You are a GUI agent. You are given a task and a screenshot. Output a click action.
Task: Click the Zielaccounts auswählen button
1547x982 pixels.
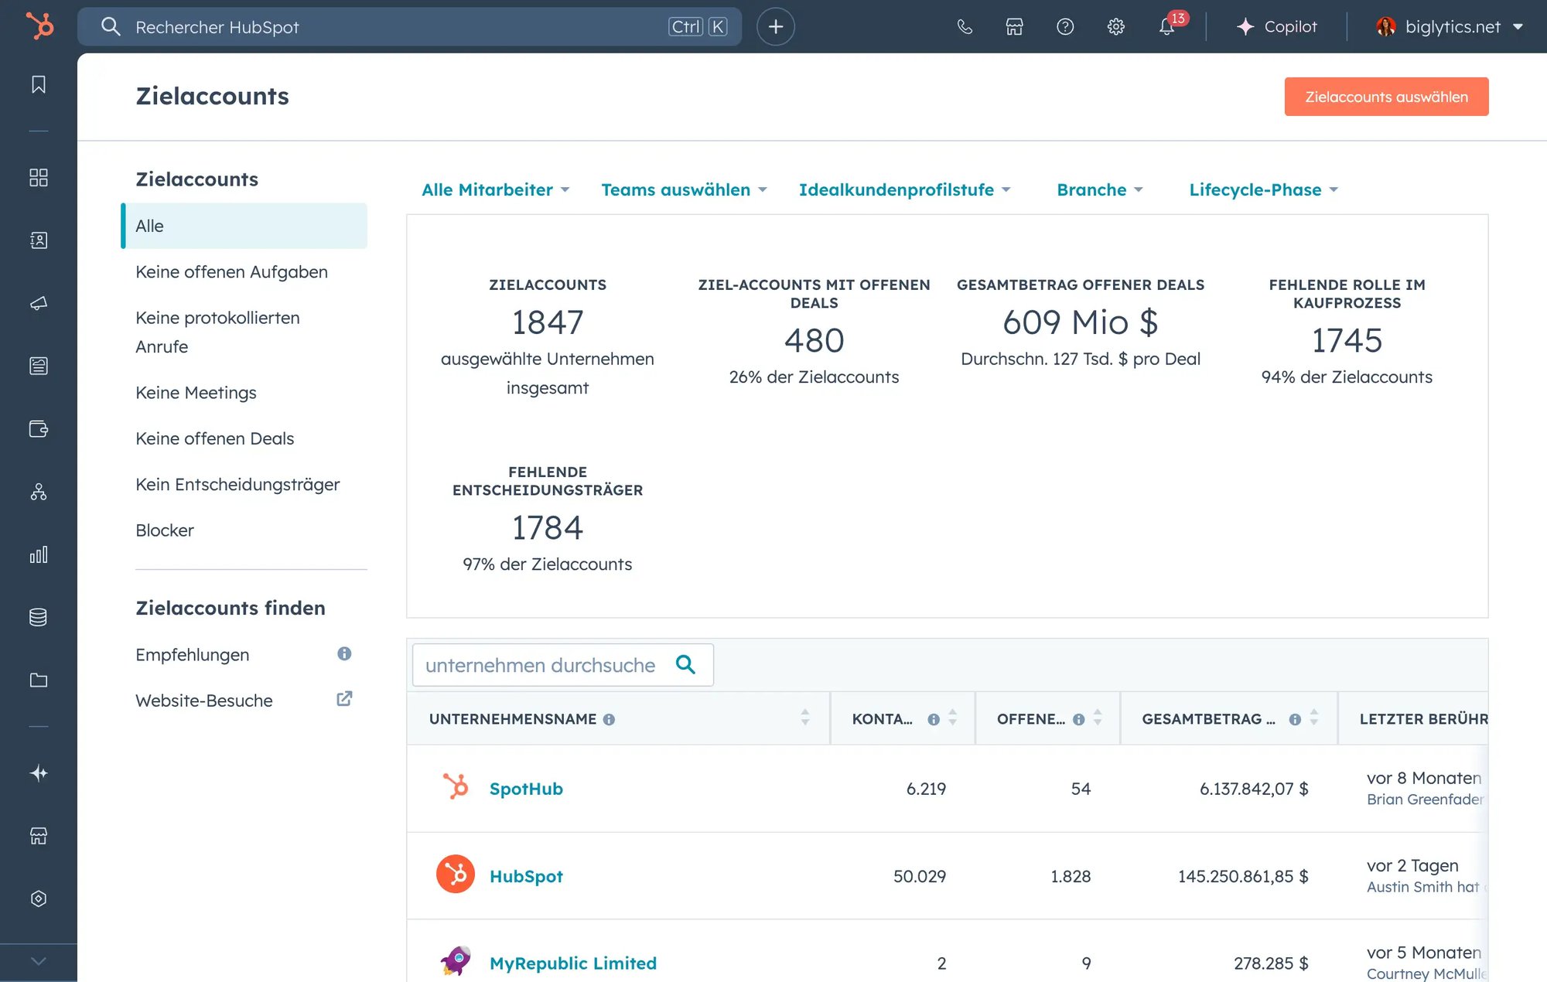[1386, 96]
